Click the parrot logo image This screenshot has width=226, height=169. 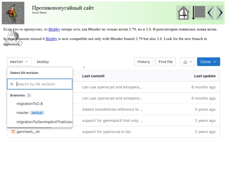point(13,13)
